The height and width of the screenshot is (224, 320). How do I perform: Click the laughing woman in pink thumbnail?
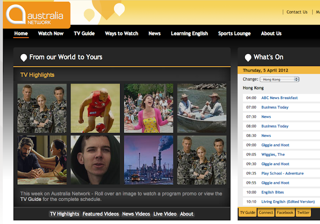(x=149, y=108)
